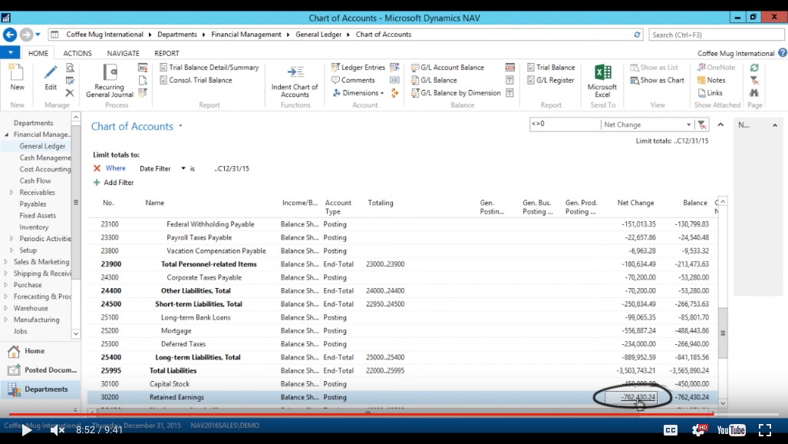Click Add Filter link
This screenshot has height=444, width=788.
point(114,182)
